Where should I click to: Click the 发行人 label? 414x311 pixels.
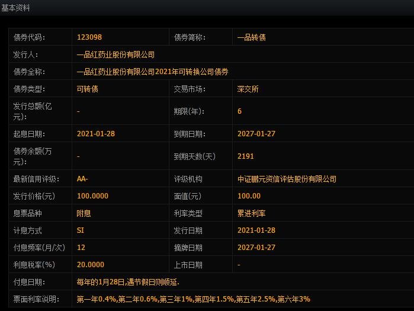(25, 54)
